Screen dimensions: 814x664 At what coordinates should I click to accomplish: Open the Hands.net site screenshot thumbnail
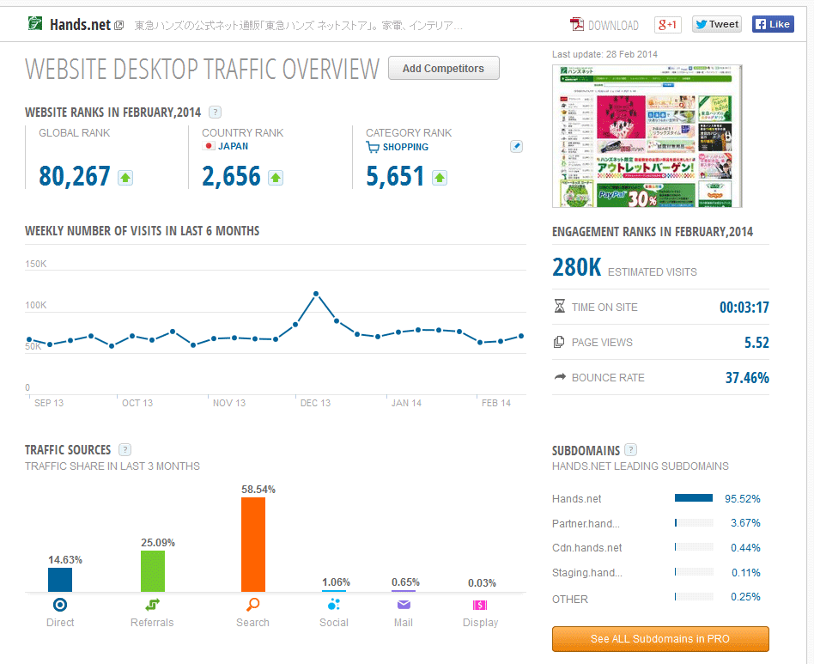click(x=647, y=136)
